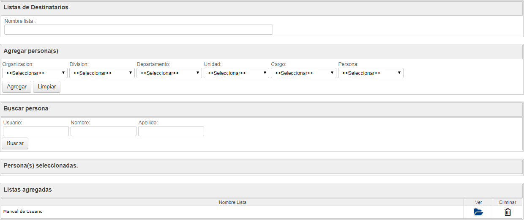The height and width of the screenshot is (220, 524).
Task: Click the Eliminar column header
Action: 508,202
